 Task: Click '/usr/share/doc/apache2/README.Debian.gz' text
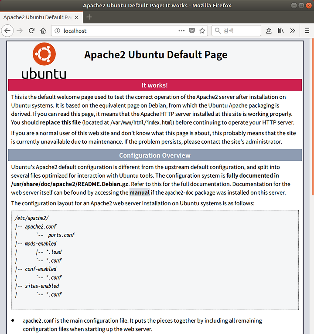tap(70, 184)
